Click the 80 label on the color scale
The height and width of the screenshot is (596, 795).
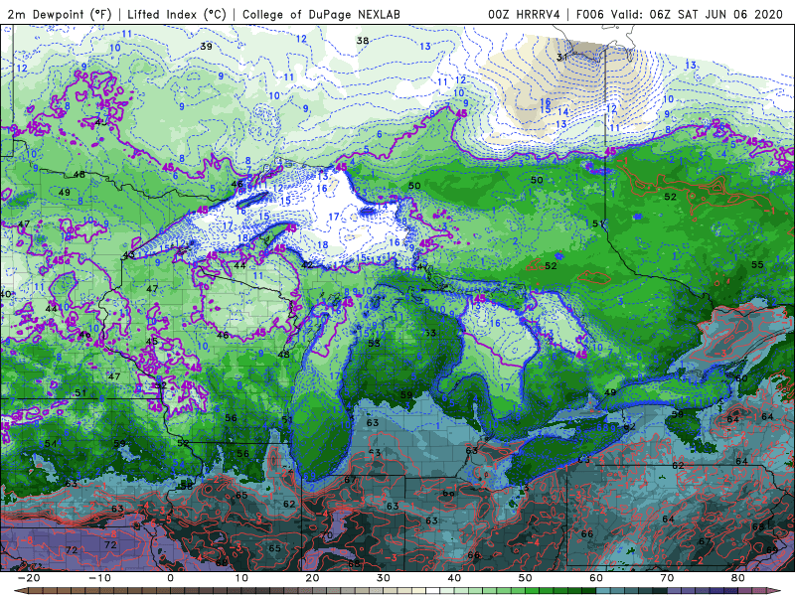[738, 578]
